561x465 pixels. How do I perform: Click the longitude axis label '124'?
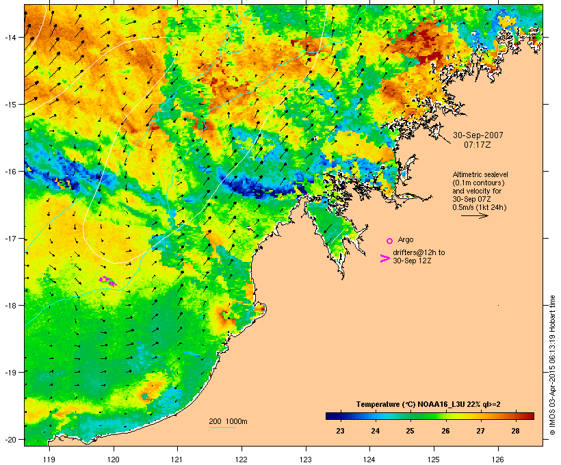tap(369, 460)
